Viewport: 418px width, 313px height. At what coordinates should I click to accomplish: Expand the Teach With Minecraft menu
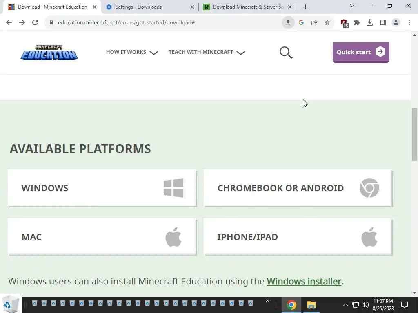pos(207,52)
